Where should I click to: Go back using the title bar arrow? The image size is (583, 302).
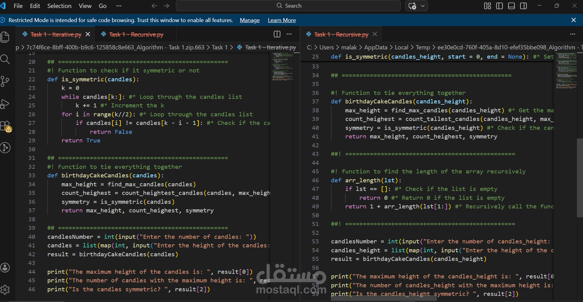(154, 6)
